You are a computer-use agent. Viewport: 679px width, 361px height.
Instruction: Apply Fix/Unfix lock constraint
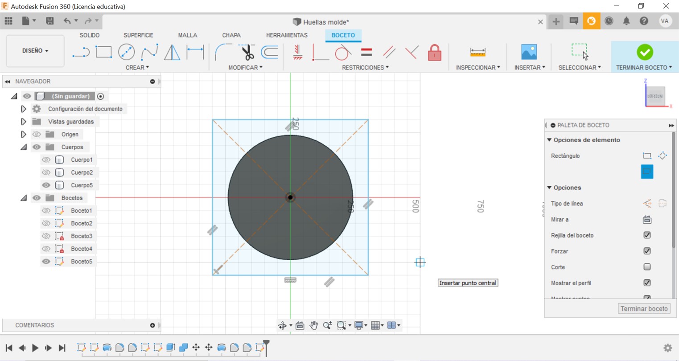[435, 52]
